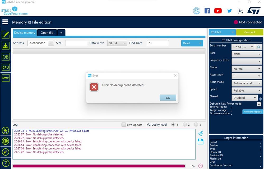The width and height of the screenshot is (264, 169).
Task: Click the log line timestamped 20:25:37
Action: [39, 134]
